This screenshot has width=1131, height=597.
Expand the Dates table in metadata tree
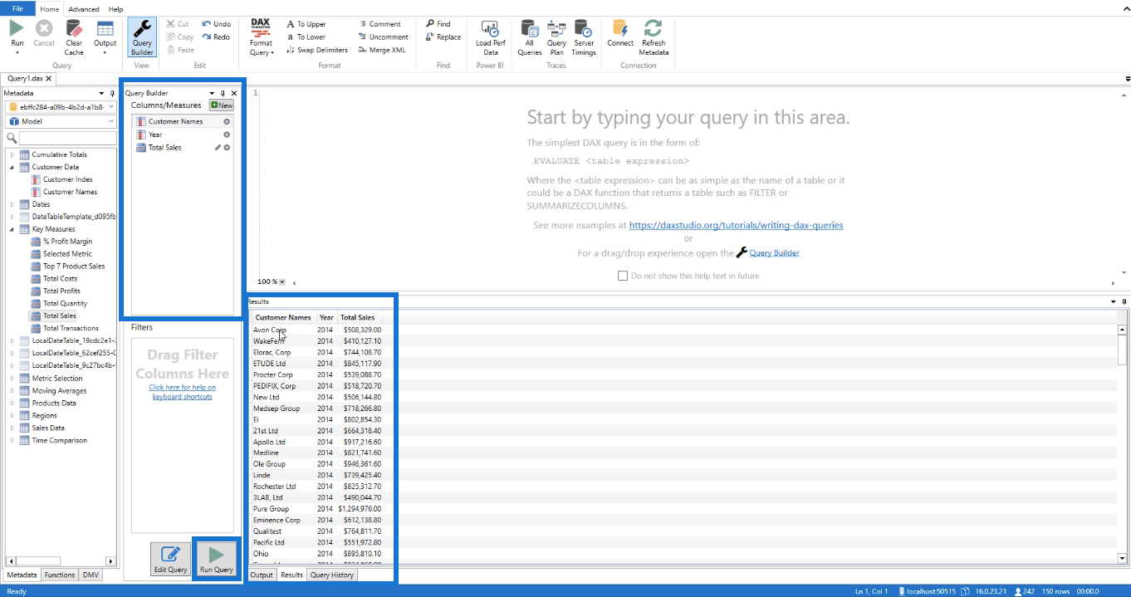coord(12,204)
